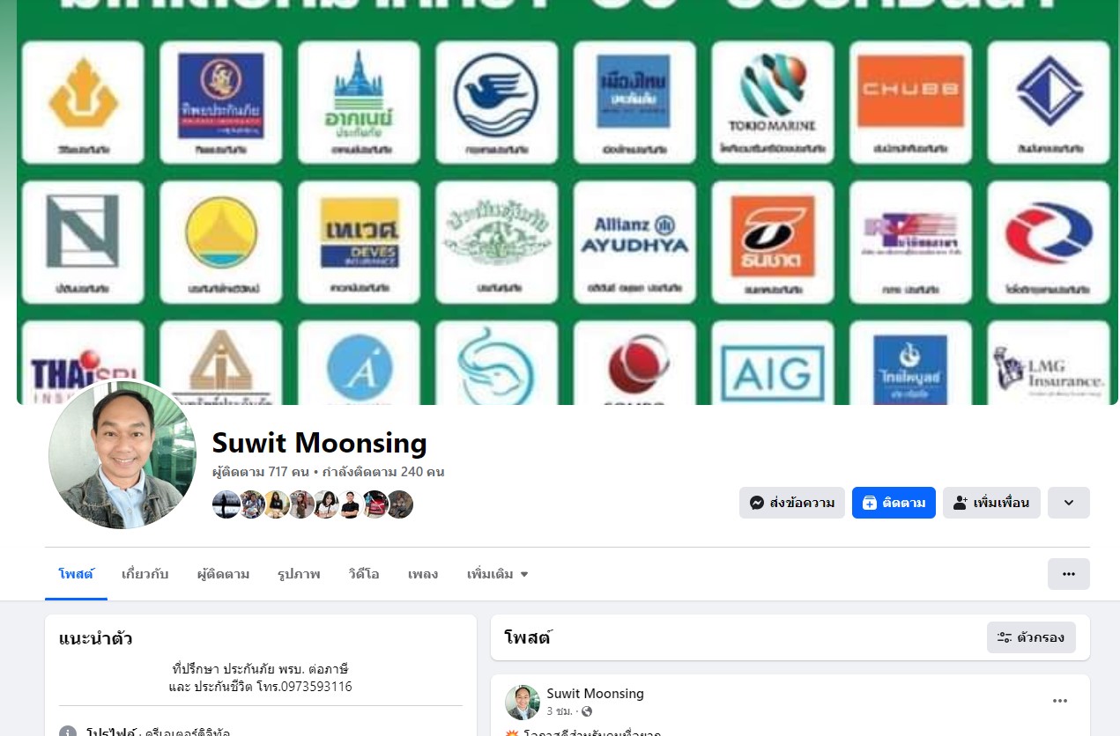Click Suwit Moonsing name link on post
The width and height of the screenshot is (1120, 736).
(x=595, y=694)
